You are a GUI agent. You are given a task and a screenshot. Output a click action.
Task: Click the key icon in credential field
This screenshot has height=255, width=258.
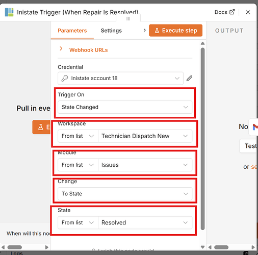coord(65,79)
